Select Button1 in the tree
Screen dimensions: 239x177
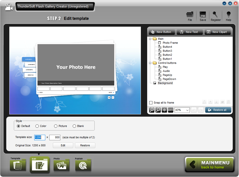point(167,59)
